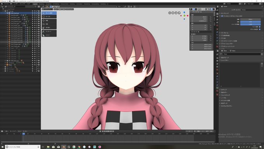The height and width of the screenshot is (149, 264).
Task: Open Object mode dropdown in viewport header
Action: point(47,9)
